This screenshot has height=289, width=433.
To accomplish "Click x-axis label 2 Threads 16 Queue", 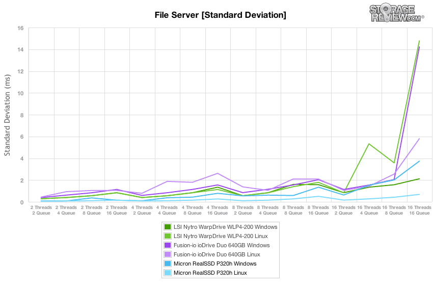I will tap(117, 211).
